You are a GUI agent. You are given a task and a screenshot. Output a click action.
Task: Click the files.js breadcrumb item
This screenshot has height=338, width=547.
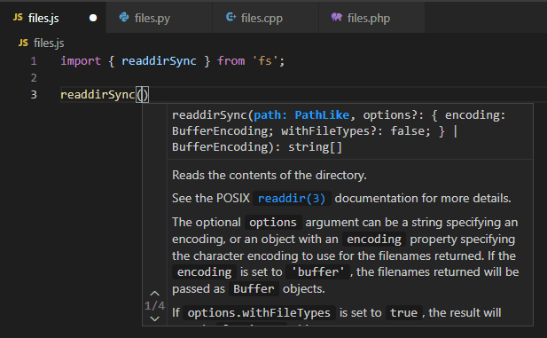click(x=49, y=43)
